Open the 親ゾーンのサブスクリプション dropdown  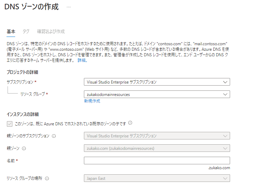pyautogui.click(x=157, y=136)
